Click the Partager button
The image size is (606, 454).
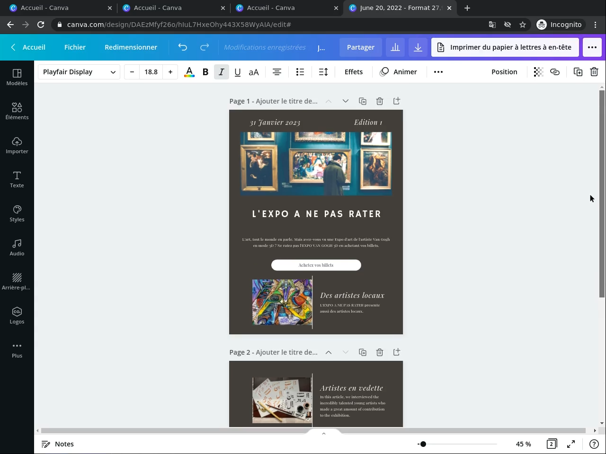(361, 47)
